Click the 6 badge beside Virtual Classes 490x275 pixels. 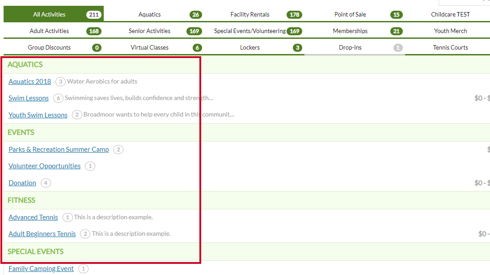pos(197,47)
